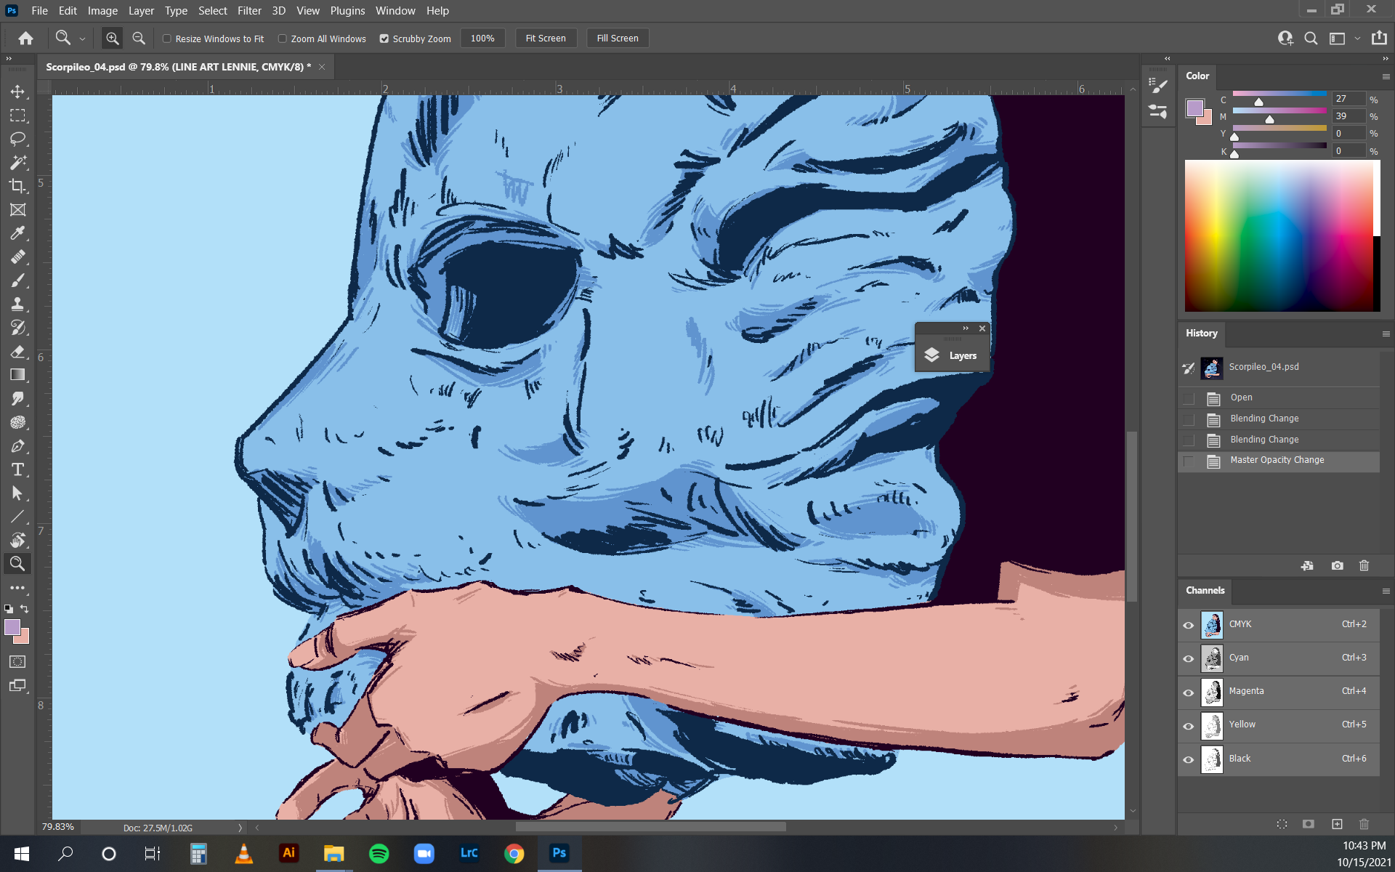Open the Edit Toolbar three dots menu
The width and height of the screenshot is (1395, 872).
pyautogui.click(x=17, y=588)
